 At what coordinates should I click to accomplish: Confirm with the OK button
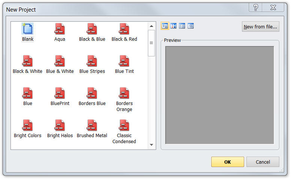click(x=228, y=162)
